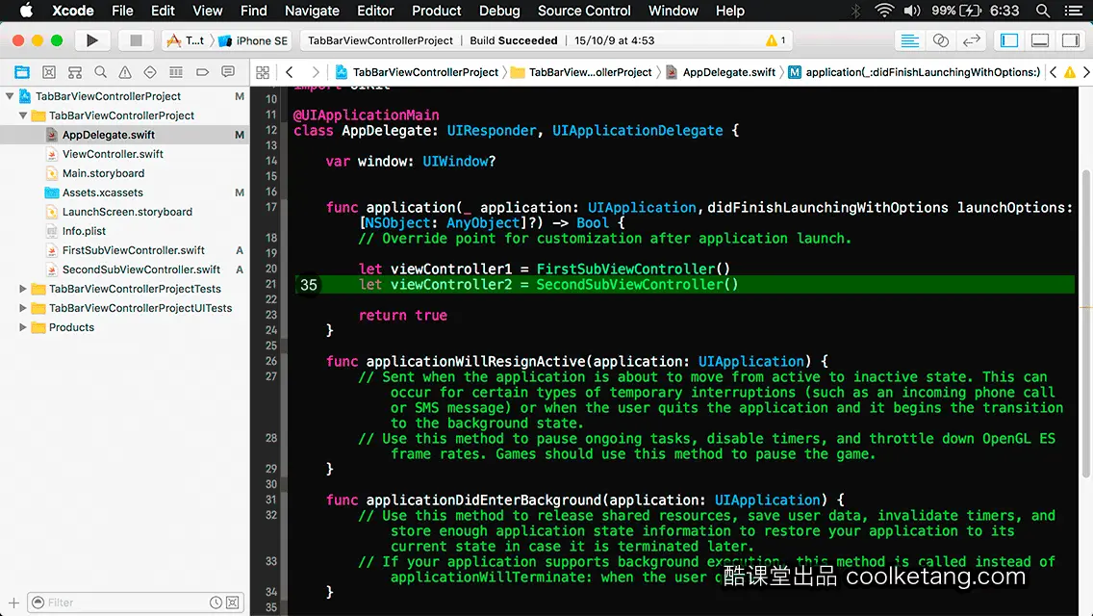Viewport: 1093px width, 616px height.
Task: Toggle the Navigator pane visibility
Action: click(1009, 40)
